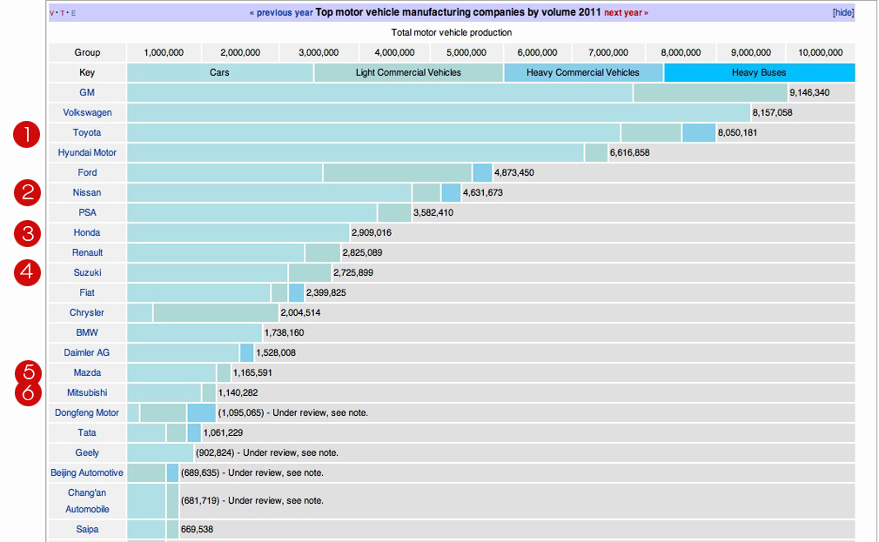
Task: Select Chrysler total 2,004,514
Action: (300, 312)
